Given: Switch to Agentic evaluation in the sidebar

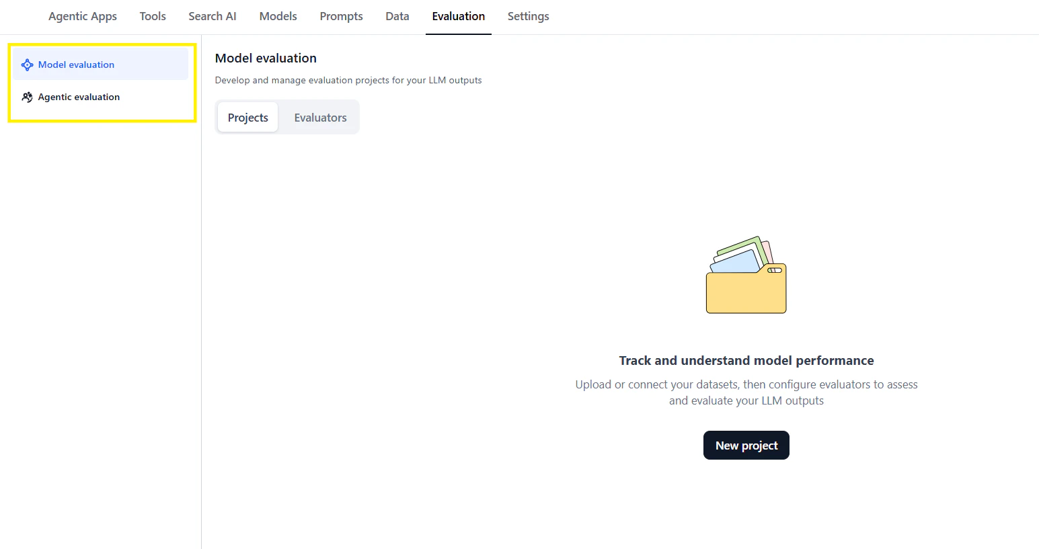Looking at the screenshot, I should tap(79, 97).
